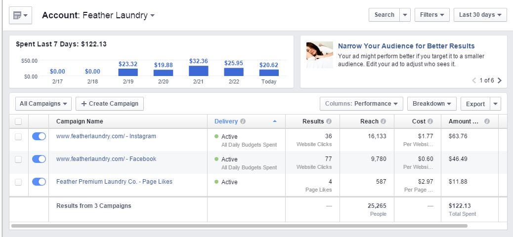Open the dropdown arrow beside Export
Image resolution: width=513 pixels, height=237 pixels.
click(495, 104)
